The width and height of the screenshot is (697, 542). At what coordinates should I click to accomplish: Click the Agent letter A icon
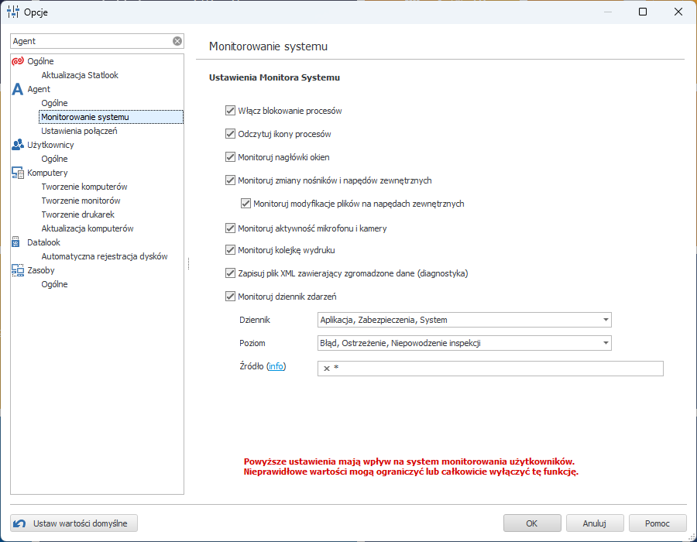point(18,89)
